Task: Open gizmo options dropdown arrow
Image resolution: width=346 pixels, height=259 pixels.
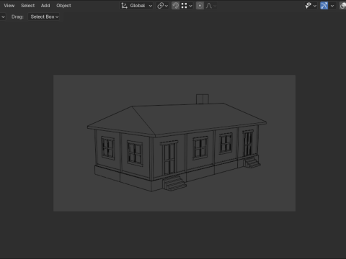Action: coord(332,6)
